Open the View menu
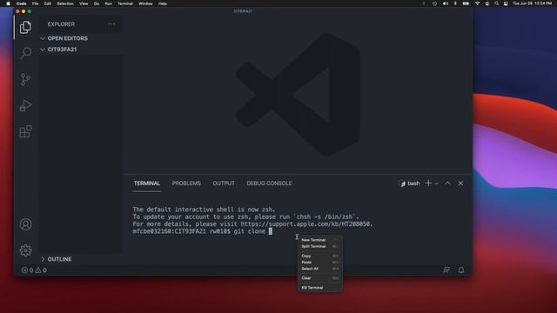The width and height of the screenshot is (557, 313). [x=84, y=3]
